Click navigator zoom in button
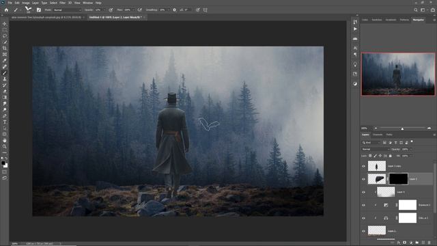Screen dimensions: 437x246 pyautogui.click(x=429, y=128)
